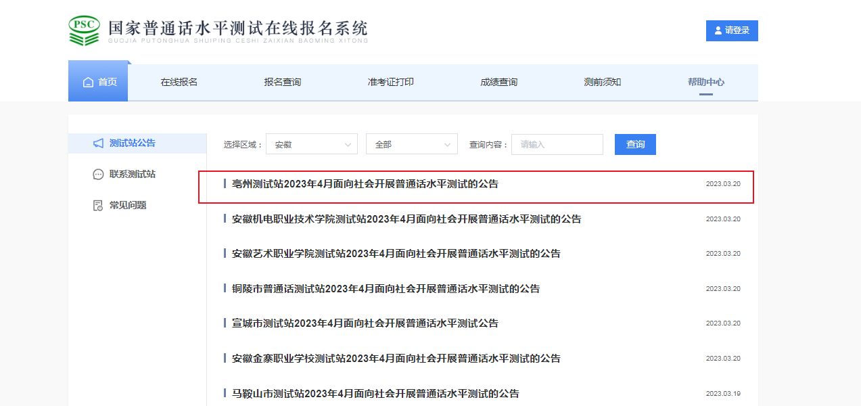Image resolution: width=861 pixels, height=406 pixels.
Task: Click the chat bubble icon beside 联系测试站
Action: (x=98, y=175)
